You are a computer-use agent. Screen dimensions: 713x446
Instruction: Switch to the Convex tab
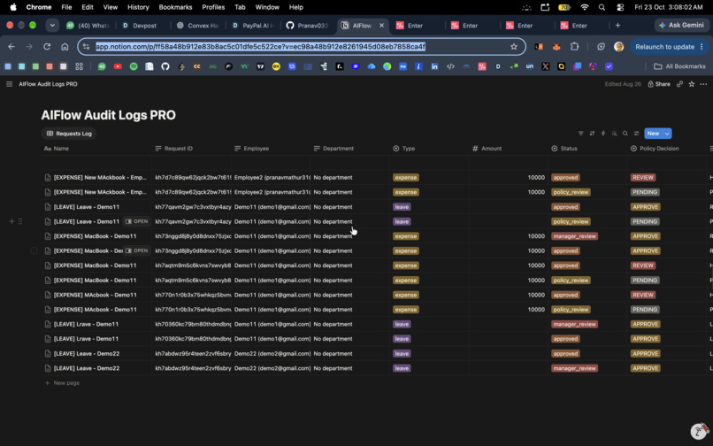(x=199, y=26)
